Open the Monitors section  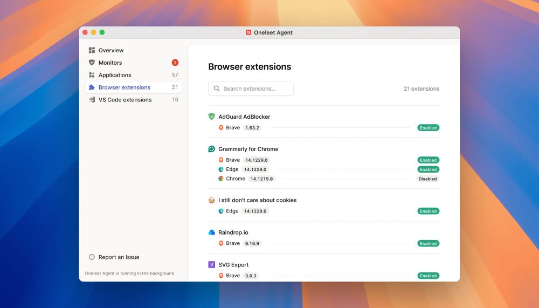coord(133,63)
